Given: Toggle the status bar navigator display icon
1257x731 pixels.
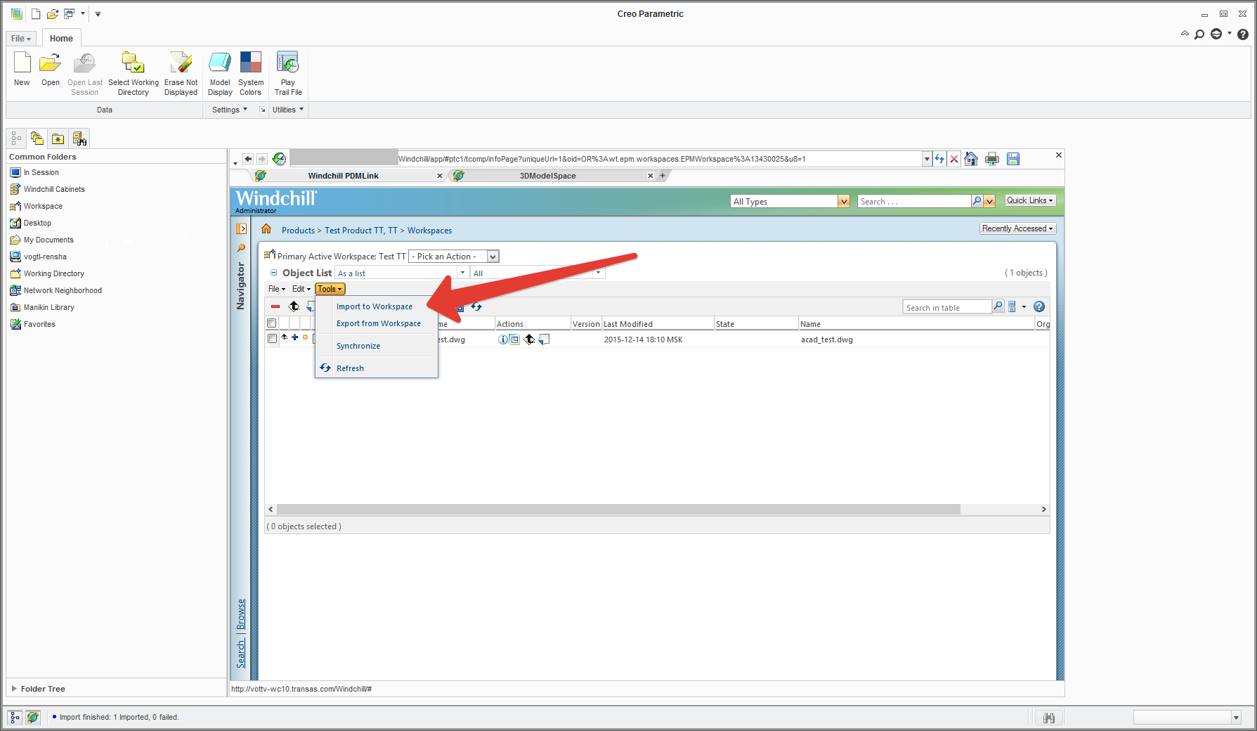Looking at the screenshot, I should tap(15, 718).
